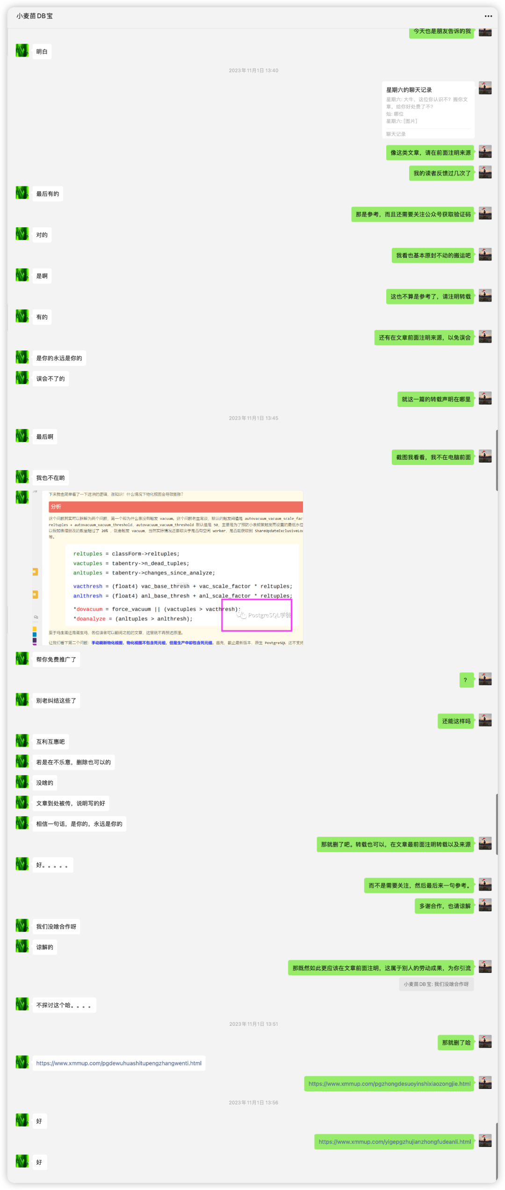Screen dimensions: 505x1190
Task: Click the avatar beside 别老纠结这些了
Action: 22,700
